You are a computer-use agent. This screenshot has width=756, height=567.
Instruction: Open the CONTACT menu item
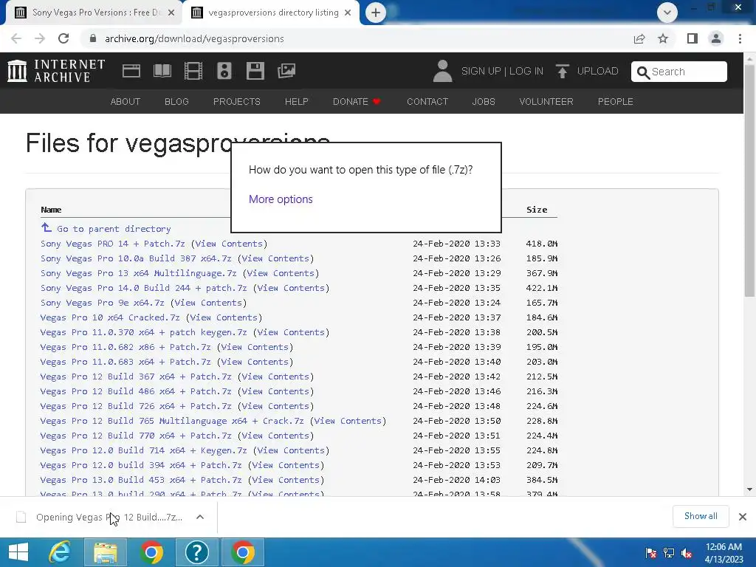click(x=427, y=102)
